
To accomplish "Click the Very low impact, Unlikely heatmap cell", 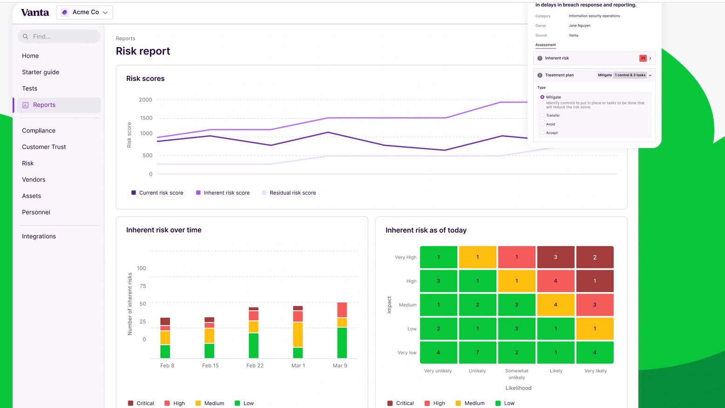I will [x=477, y=353].
